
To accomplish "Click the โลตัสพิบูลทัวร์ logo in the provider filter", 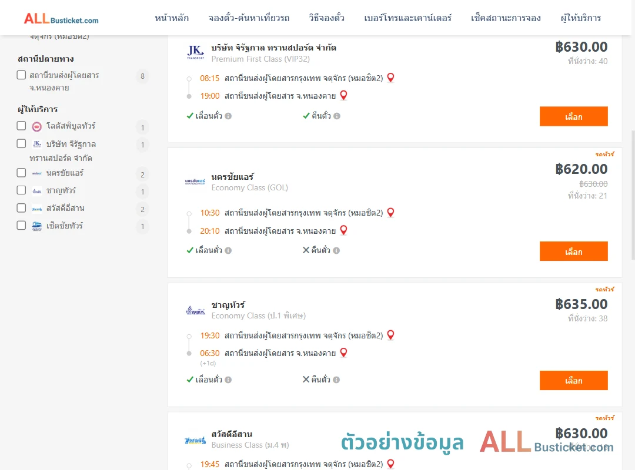I will click(37, 127).
